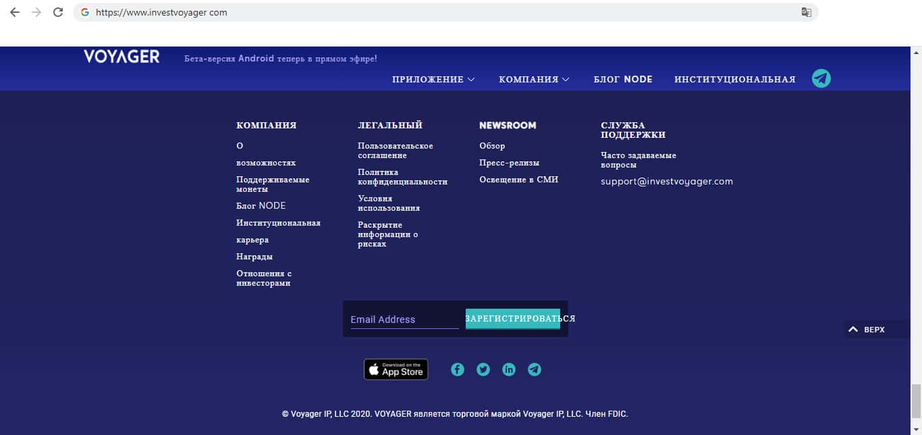Open the 'возможностях' footer link

click(266, 163)
